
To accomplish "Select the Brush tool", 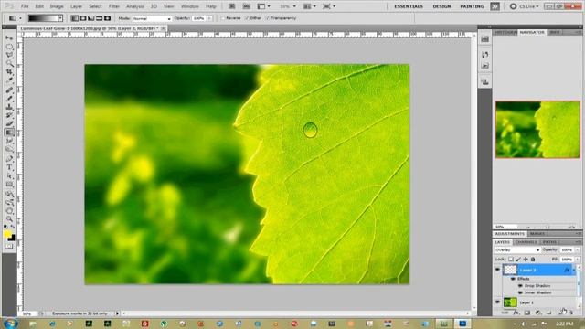I will (9, 99).
